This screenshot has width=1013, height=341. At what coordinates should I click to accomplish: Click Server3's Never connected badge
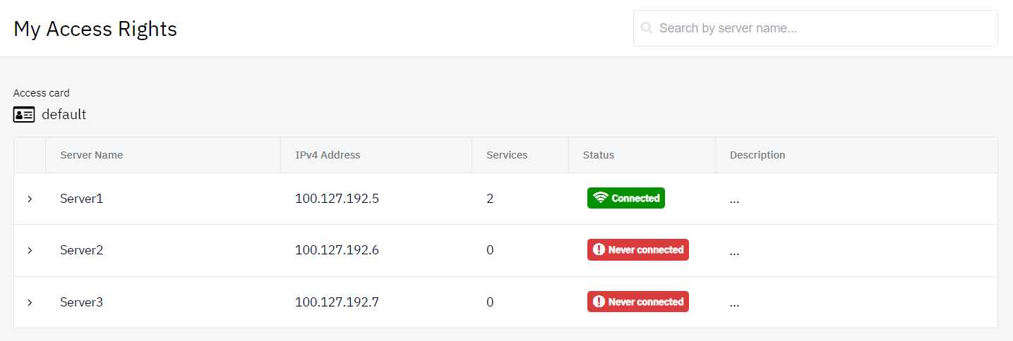638,302
